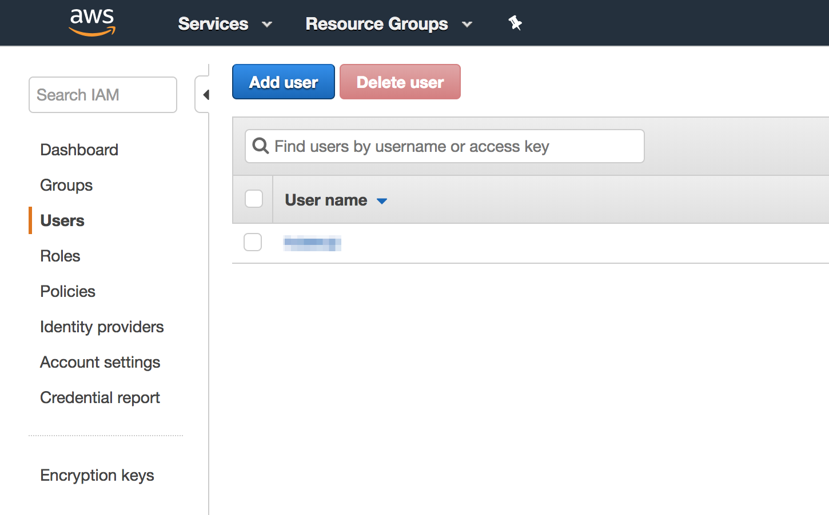Click the Add user button

[x=284, y=82]
